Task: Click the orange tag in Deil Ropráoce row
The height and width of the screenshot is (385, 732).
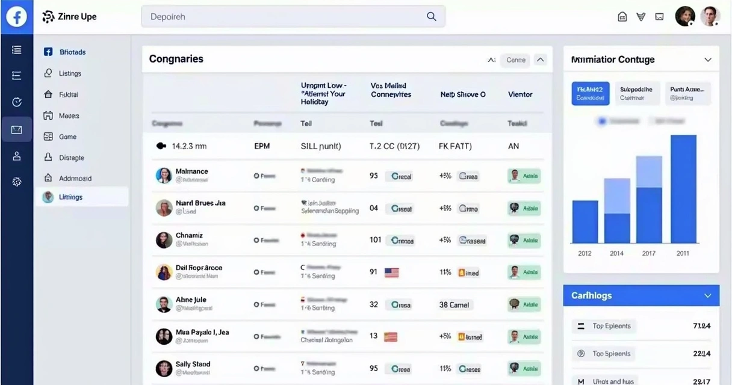Action: coord(469,273)
